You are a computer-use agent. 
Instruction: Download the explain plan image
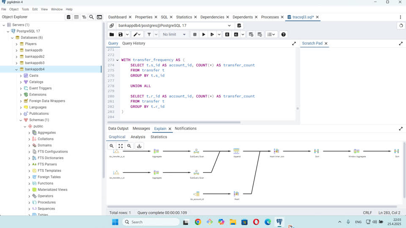pyautogui.click(x=139, y=146)
